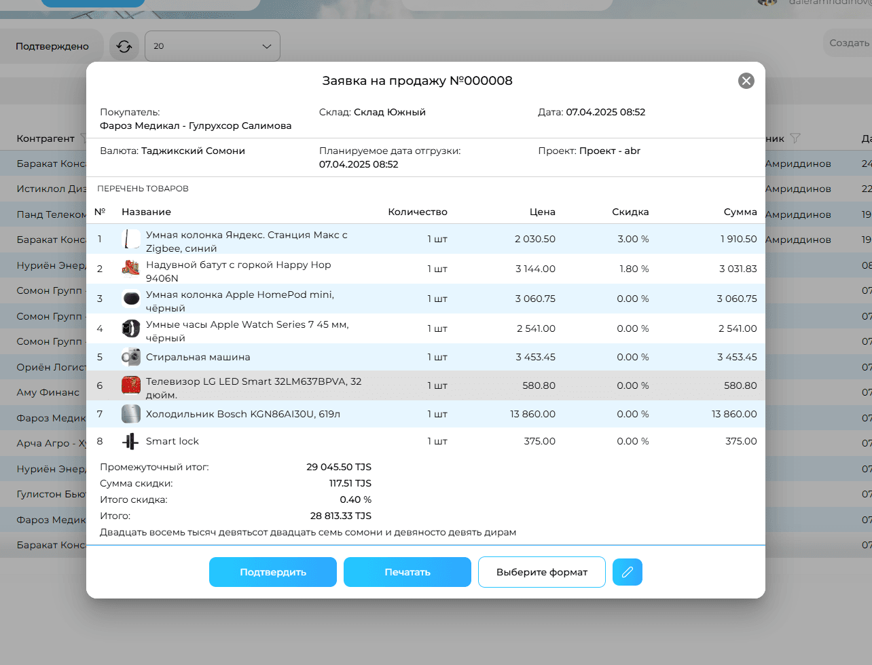Click the Название column header
This screenshot has height=665, width=872.
(146, 212)
